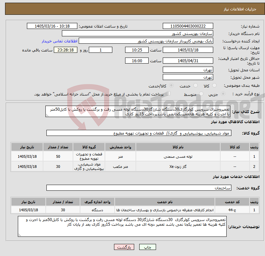The height and width of the screenshot is (256, 265).
Task: Click the announcement date-time field 1405/03/16
Action: coord(52,26)
